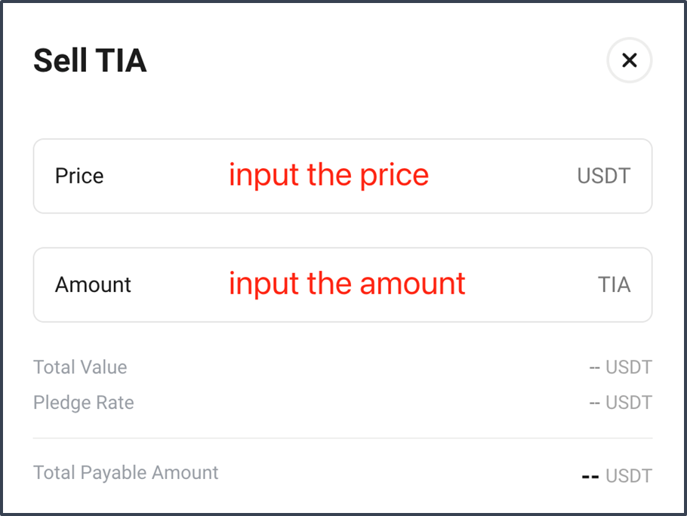Click the Pledge Rate label
This screenshot has height=516, width=687.
click(84, 403)
